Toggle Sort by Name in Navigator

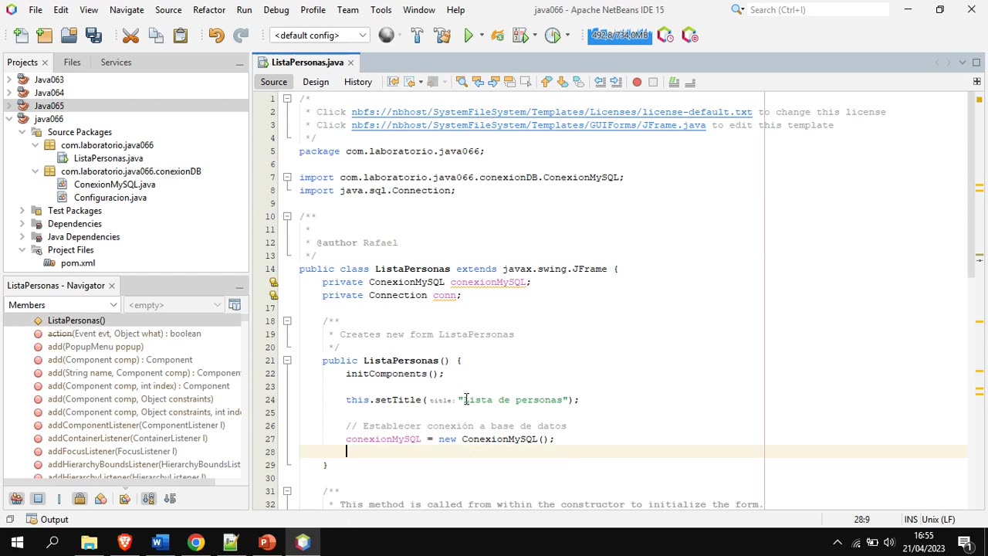[148, 499]
